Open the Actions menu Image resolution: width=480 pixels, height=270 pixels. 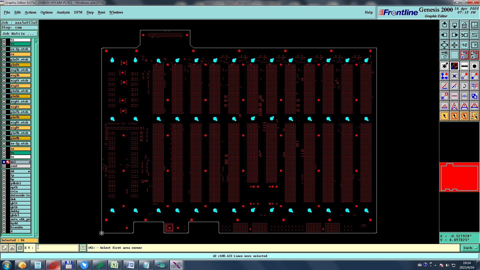click(x=30, y=12)
